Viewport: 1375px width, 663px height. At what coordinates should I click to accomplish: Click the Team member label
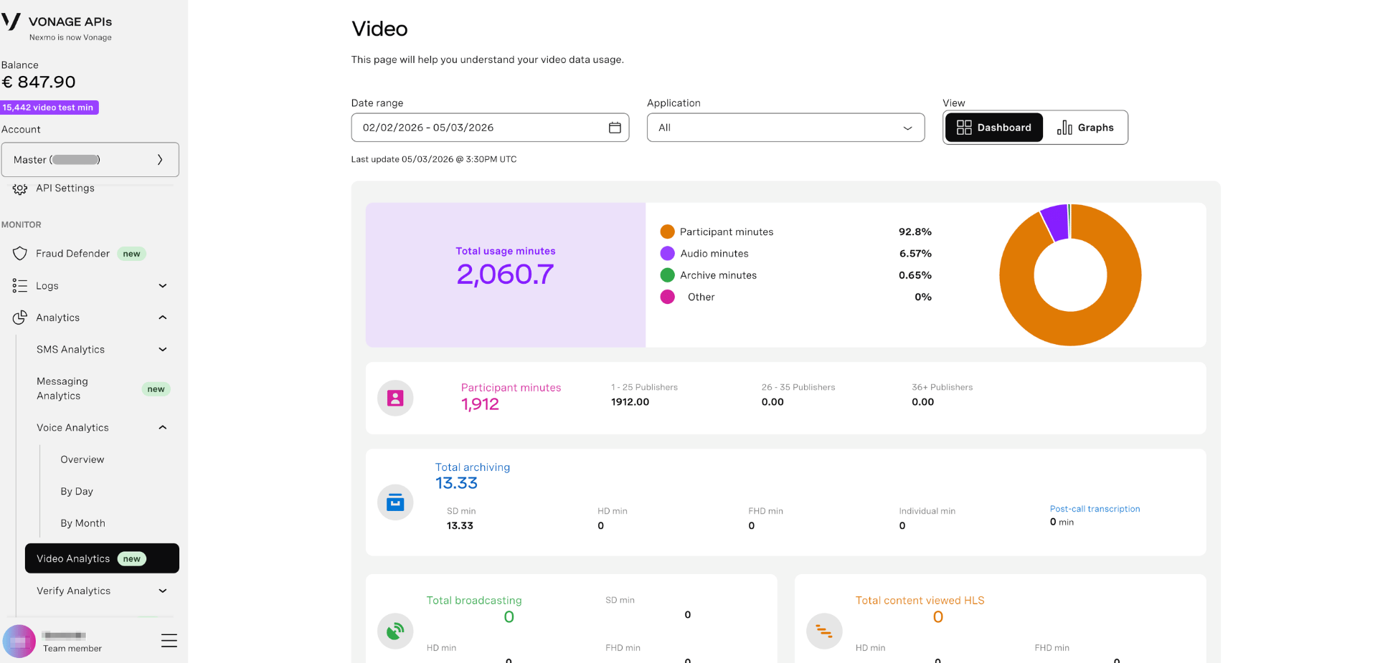[72, 649]
